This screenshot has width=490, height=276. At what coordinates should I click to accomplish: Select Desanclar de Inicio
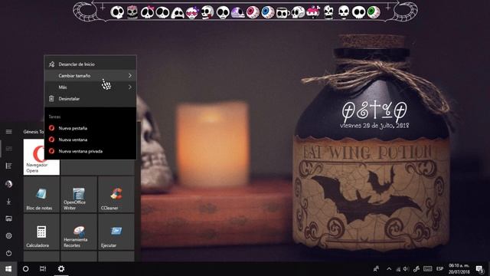tap(90, 64)
